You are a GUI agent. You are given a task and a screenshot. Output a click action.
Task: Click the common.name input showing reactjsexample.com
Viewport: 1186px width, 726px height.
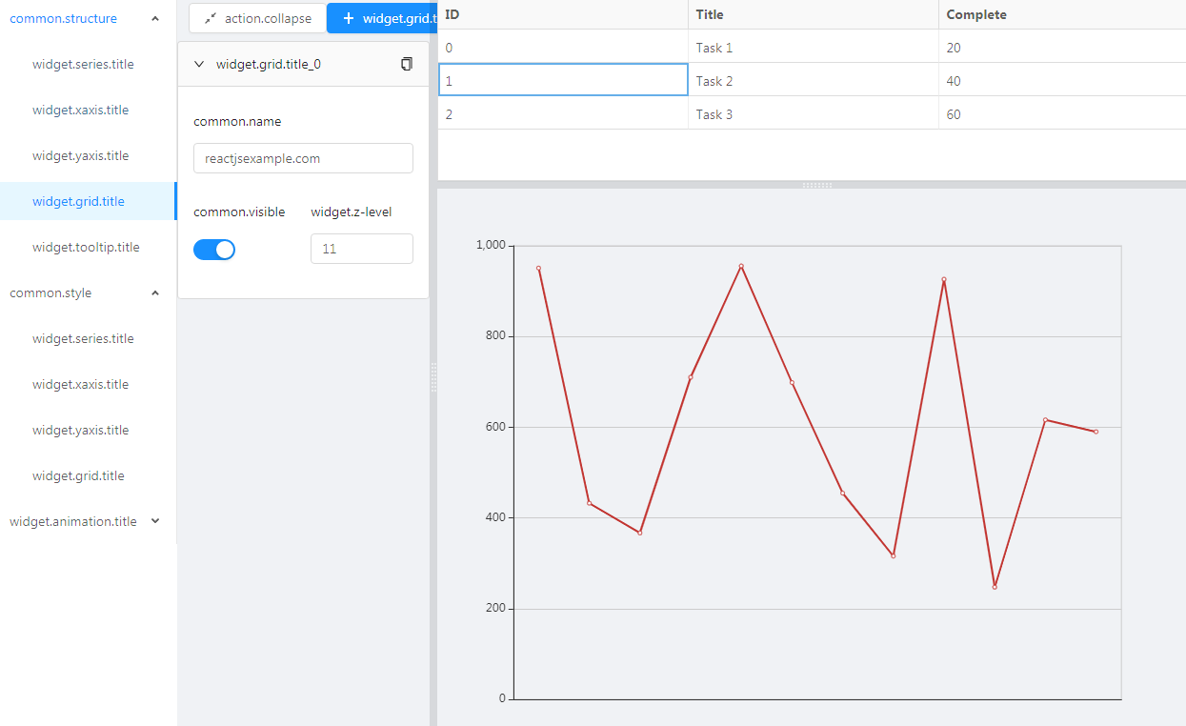[x=302, y=157]
